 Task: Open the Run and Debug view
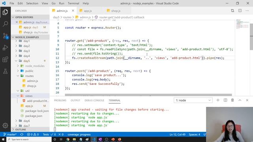[5, 48]
